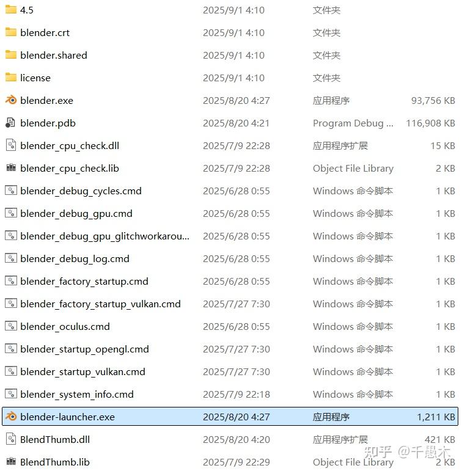Image resolution: width=462 pixels, height=471 pixels.
Task: Click the license folder icon
Action: point(11,78)
